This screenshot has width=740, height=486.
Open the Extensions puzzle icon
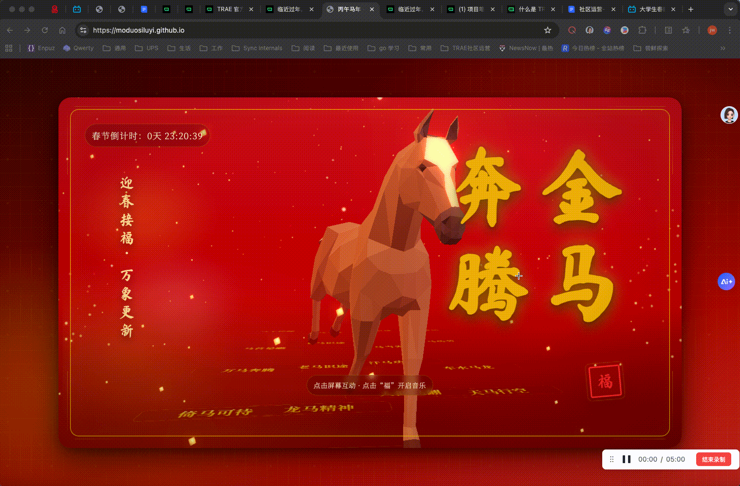point(642,30)
